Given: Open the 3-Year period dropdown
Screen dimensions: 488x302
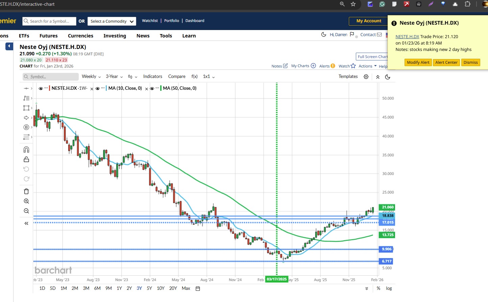Looking at the screenshot, I should click(114, 77).
